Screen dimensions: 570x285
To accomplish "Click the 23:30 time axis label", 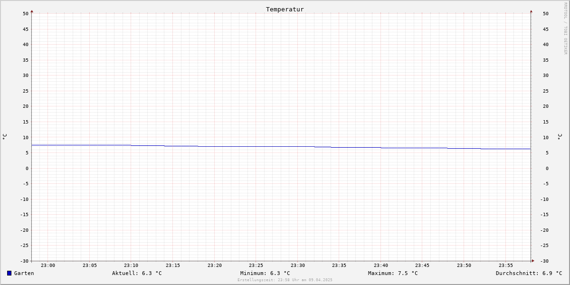I will tap(298, 266).
